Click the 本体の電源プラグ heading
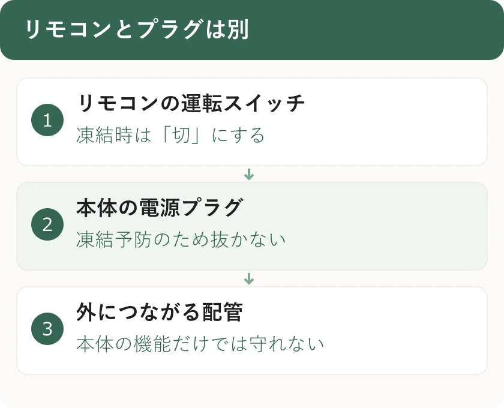 (x=160, y=208)
